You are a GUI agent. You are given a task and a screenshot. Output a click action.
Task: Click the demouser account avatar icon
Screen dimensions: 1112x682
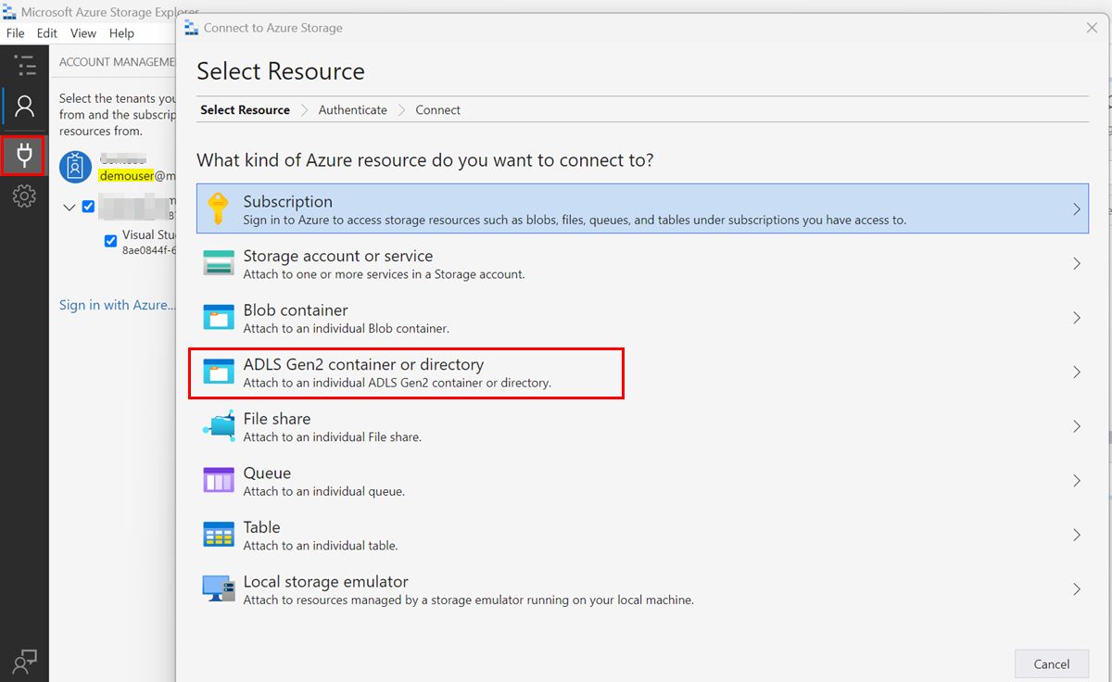[x=75, y=167]
